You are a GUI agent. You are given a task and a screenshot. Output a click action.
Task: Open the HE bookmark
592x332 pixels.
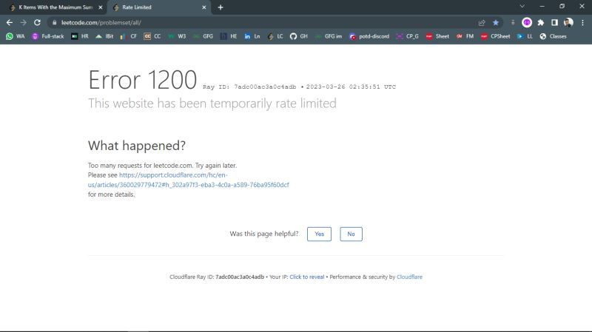pos(229,36)
